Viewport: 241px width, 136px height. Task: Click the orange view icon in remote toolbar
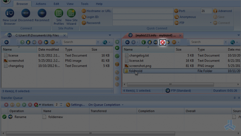(174, 42)
